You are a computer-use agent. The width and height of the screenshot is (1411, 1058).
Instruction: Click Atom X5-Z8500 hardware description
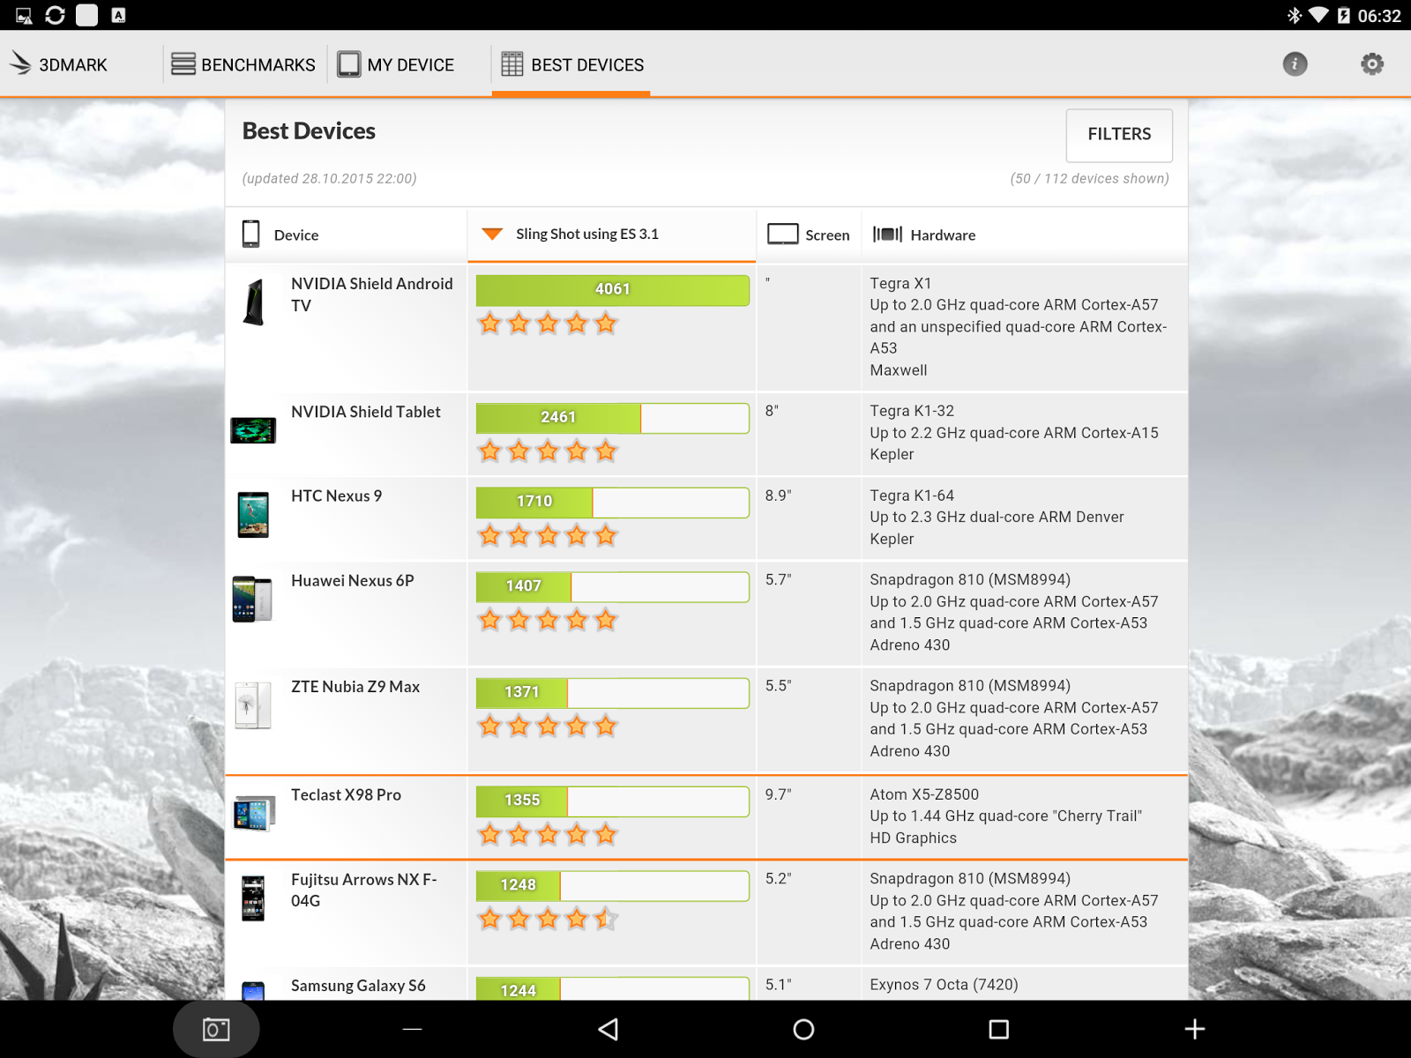1006,816
